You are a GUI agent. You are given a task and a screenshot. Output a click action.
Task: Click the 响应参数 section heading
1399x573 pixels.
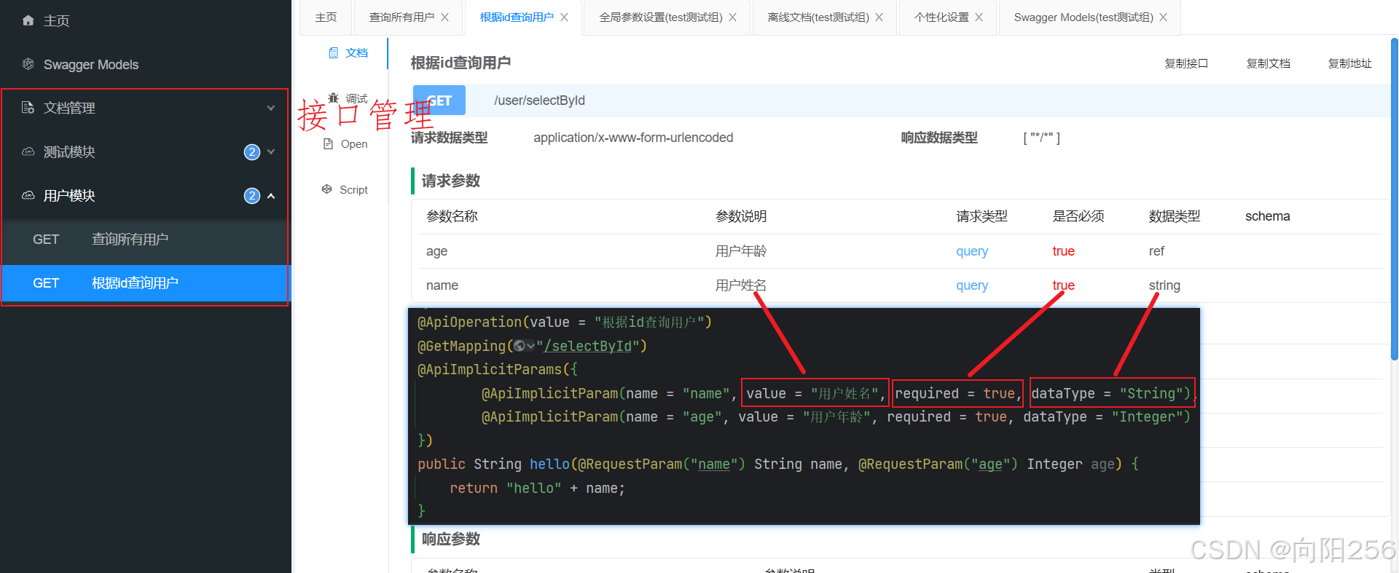click(451, 539)
